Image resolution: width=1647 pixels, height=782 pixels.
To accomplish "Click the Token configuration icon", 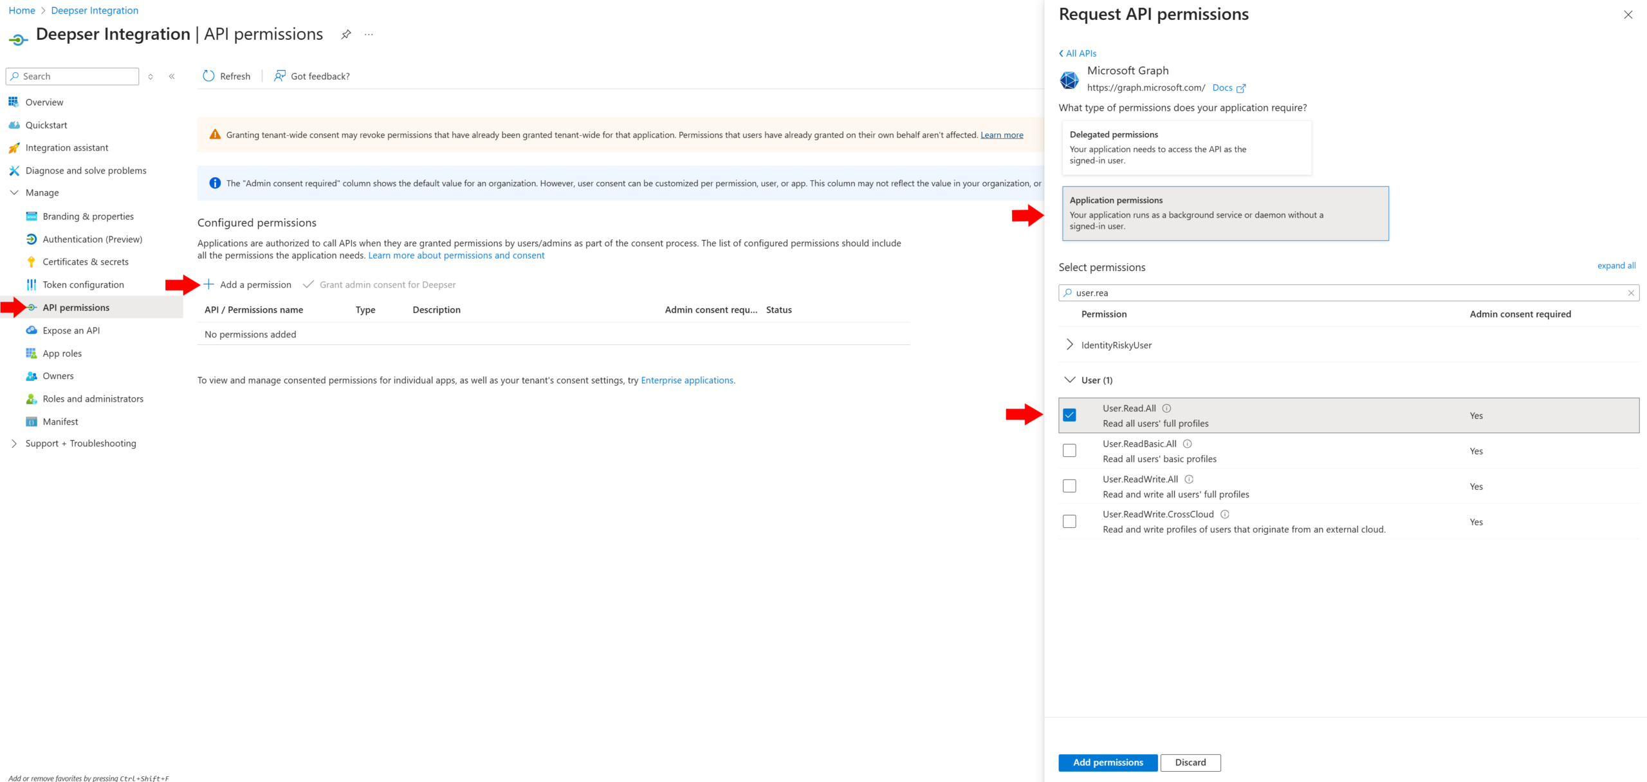I will pyautogui.click(x=31, y=284).
